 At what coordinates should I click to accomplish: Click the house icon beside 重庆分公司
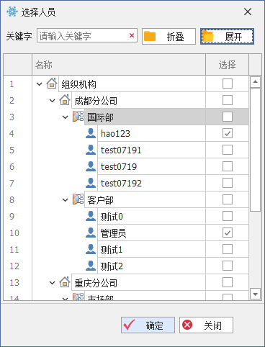click(x=65, y=282)
